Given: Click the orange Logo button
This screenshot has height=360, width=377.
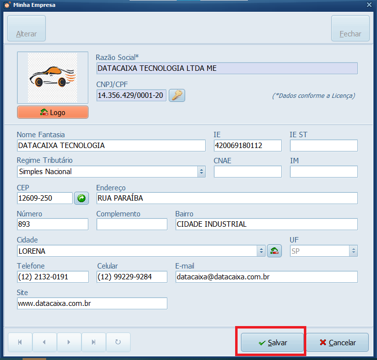Looking at the screenshot, I should pos(53,112).
